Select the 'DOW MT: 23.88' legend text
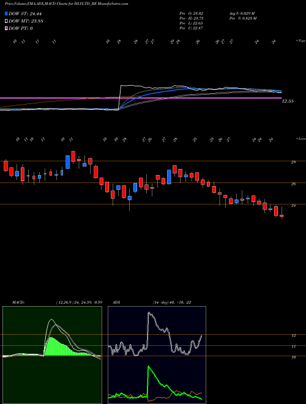This screenshot has width=306, height=404. (26, 21)
